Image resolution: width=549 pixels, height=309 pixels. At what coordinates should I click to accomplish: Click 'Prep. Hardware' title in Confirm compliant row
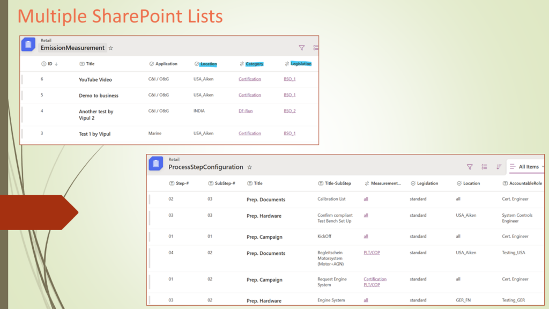coord(264,216)
